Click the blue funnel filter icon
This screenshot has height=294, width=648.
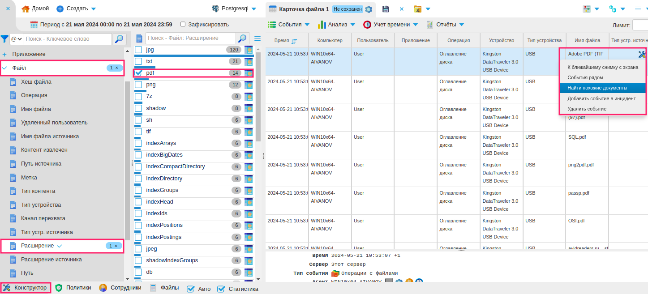pyautogui.click(x=4, y=39)
